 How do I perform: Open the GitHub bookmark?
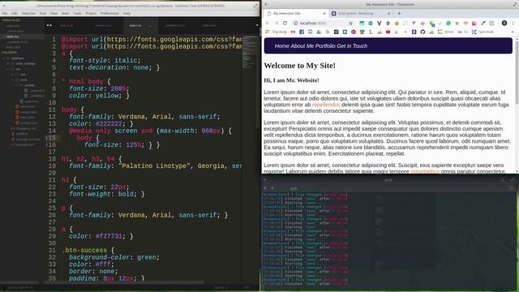coord(422,32)
